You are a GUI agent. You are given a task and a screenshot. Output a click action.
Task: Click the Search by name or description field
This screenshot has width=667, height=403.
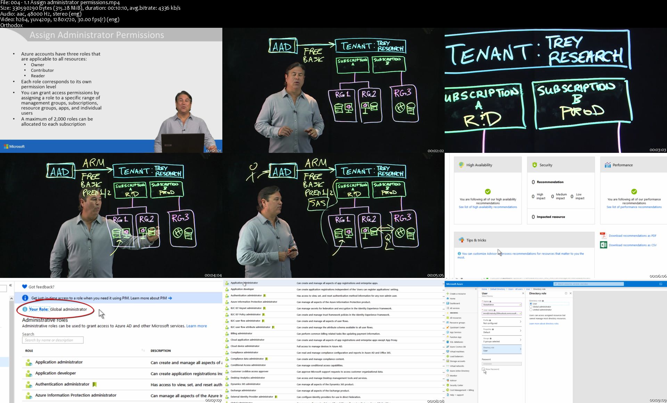click(x=53, y=340)
